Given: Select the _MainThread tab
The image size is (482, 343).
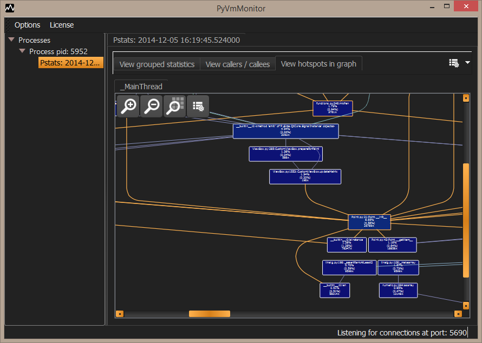Looking at the screenshot, I should coord(141,87).
